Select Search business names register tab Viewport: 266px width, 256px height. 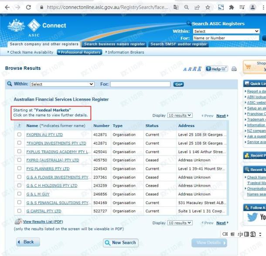tap(114, 44)
